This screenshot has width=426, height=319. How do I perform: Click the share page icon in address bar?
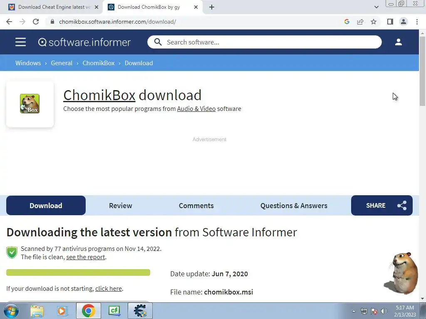[x=360, y=22]
